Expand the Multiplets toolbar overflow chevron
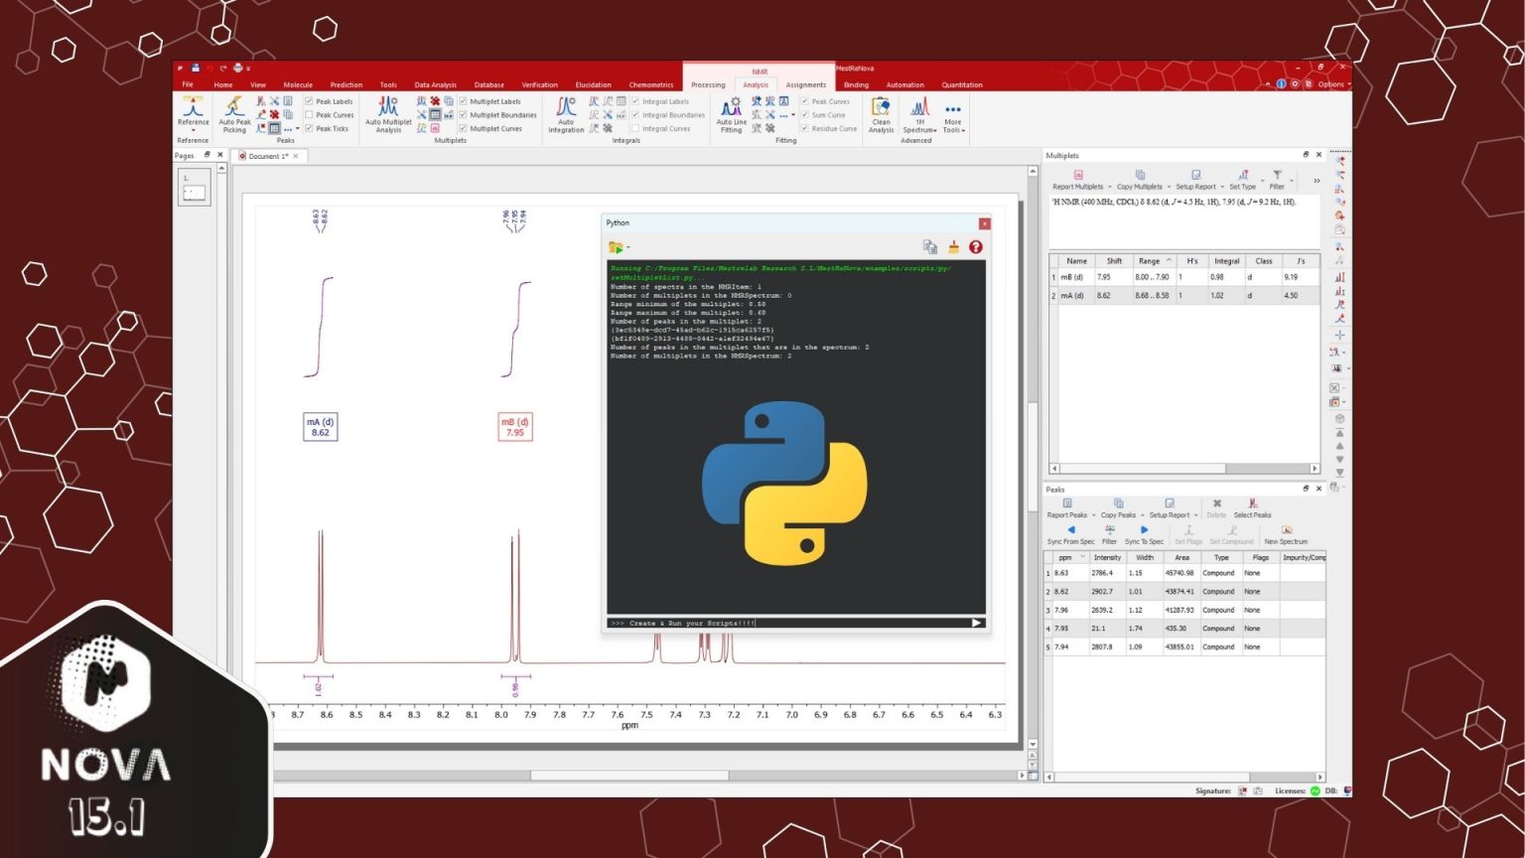This screenshot has width=1525, height=858. (x=1317, y=181)
